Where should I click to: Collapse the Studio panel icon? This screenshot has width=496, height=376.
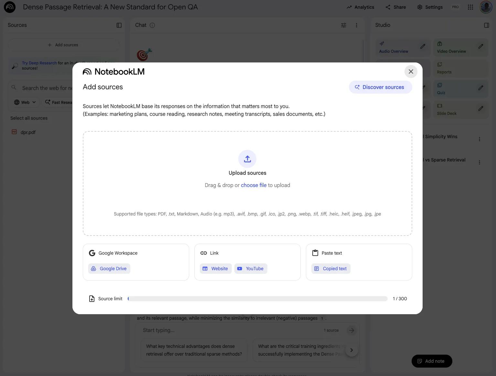486,25
